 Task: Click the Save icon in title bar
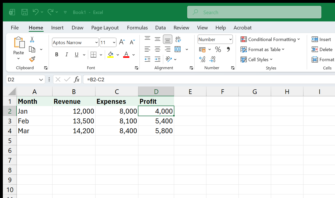tap(25, 12)
